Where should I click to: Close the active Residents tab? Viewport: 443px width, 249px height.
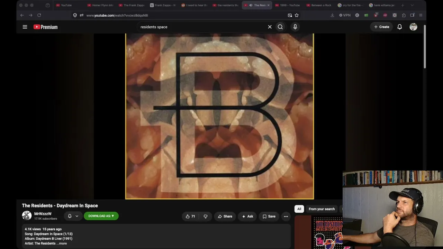point(268,5)
